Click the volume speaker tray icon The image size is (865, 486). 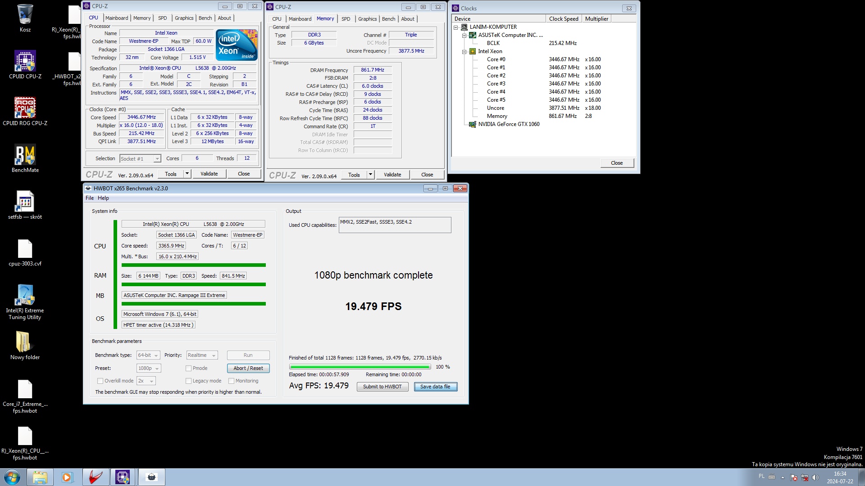pyautogui.click(x=815, y=477)
